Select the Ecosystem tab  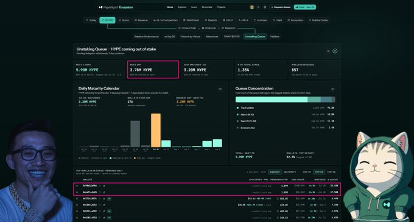[x=295, y=20]
